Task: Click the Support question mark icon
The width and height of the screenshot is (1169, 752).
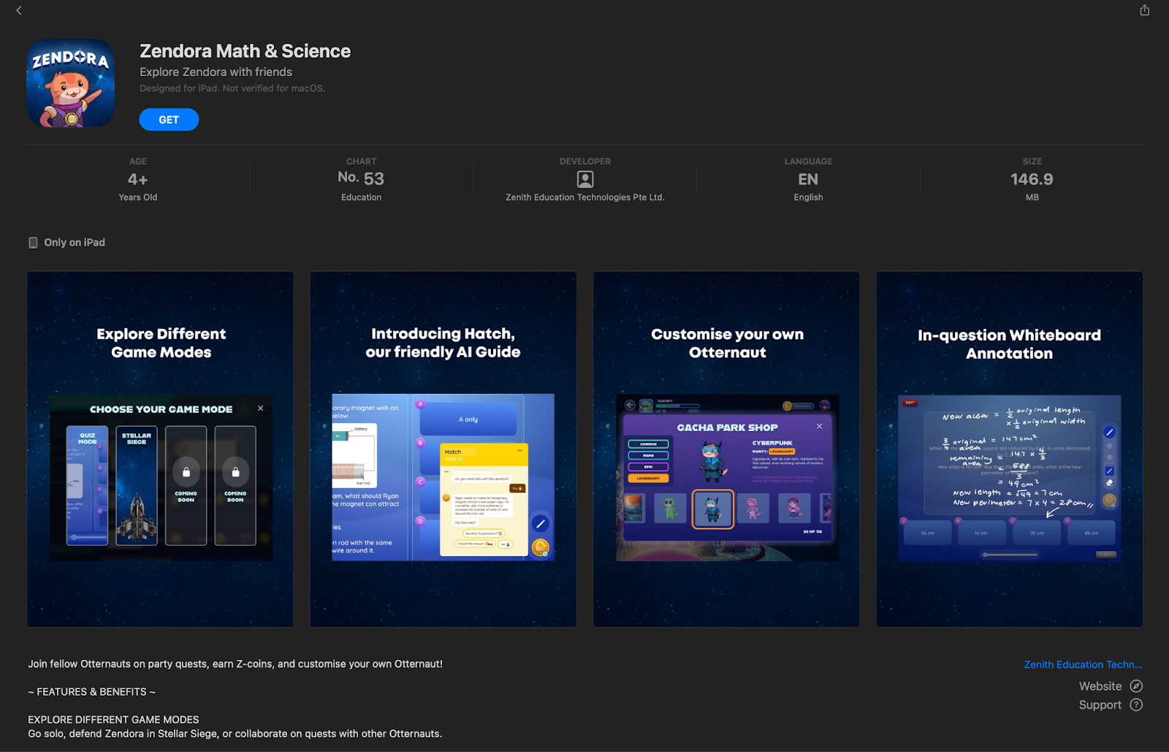Action: coord(1136,705)
